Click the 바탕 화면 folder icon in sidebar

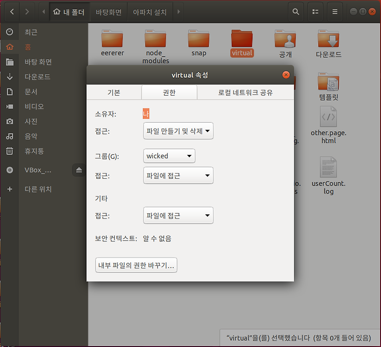pos(10,62)
